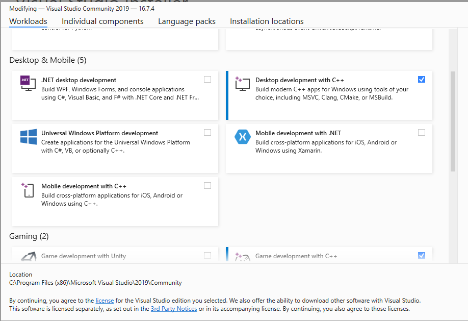
Task: Select the .NET desktop development title
Action: tap(79, 80)
